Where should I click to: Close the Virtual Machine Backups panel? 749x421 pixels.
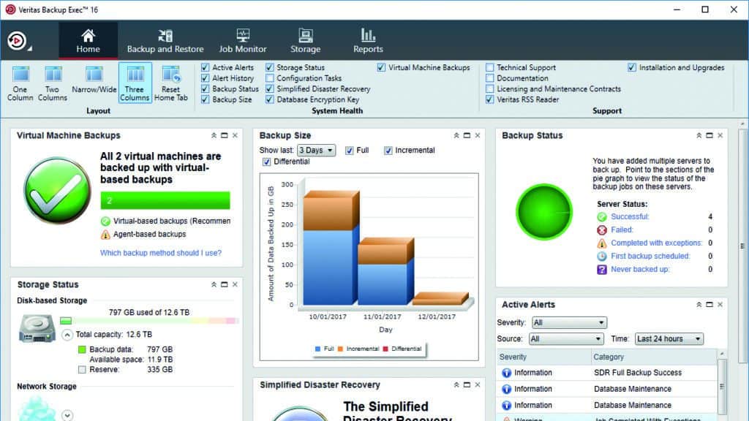tap(235, 135)
